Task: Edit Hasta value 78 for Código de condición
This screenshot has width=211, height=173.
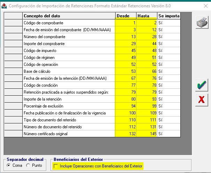Action: coord(147,85)
